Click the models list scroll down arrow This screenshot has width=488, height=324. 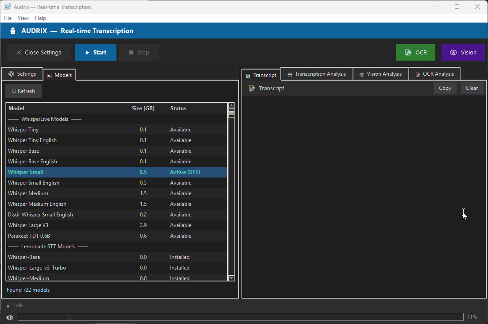click(x=231, y=278)
